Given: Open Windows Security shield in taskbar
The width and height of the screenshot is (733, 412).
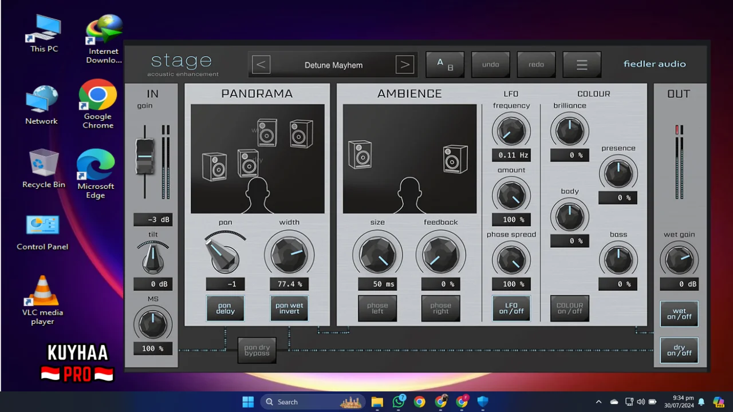Looking at the screenshot, I should [483, 402].
